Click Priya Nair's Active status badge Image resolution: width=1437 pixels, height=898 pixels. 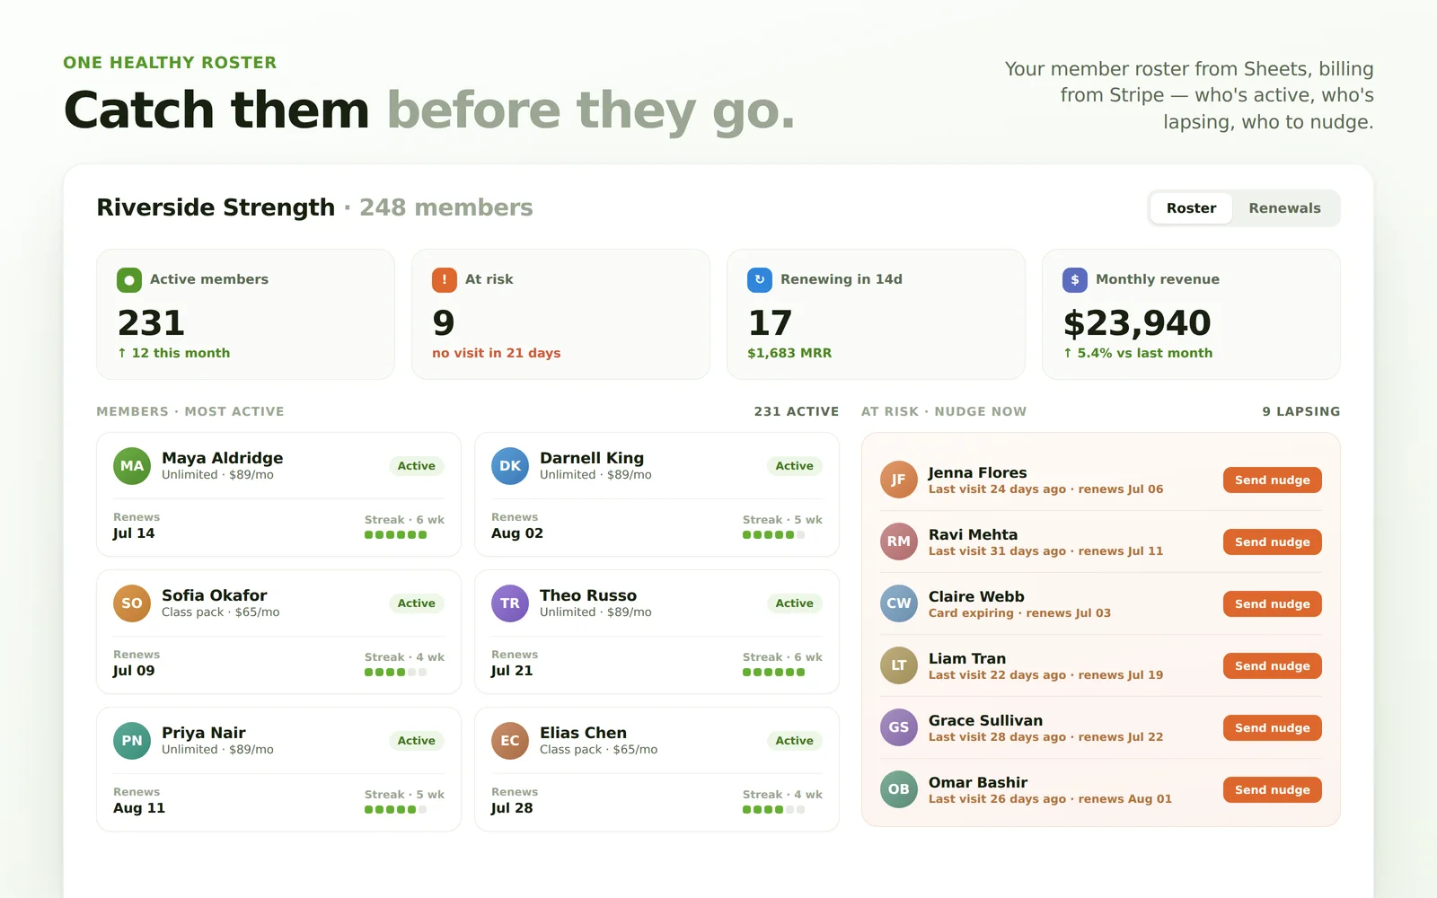pyautogui.click(x=417, y=741)
